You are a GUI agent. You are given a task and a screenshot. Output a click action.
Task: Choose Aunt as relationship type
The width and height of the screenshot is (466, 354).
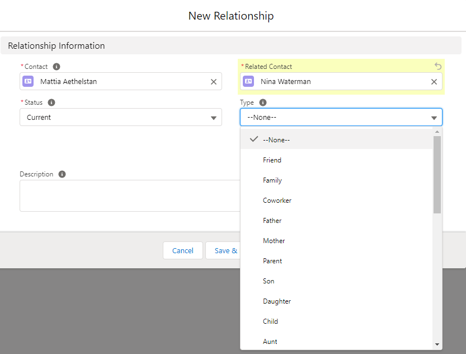(336, 342)
